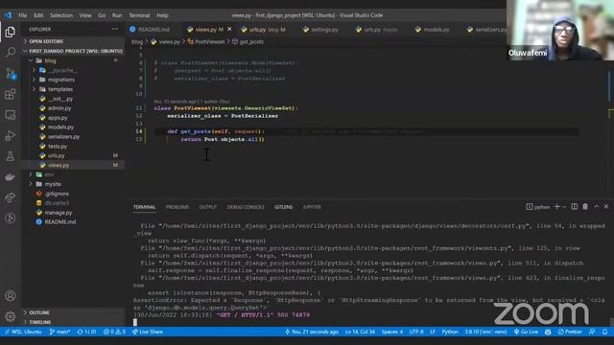Click the sync changes status item
The image size is (614, 345).
[87, 332]
